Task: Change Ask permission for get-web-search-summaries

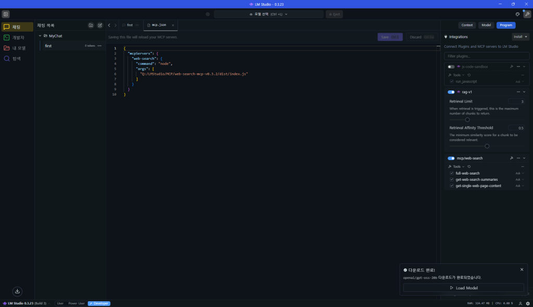Action: click(x=520, y=179)
